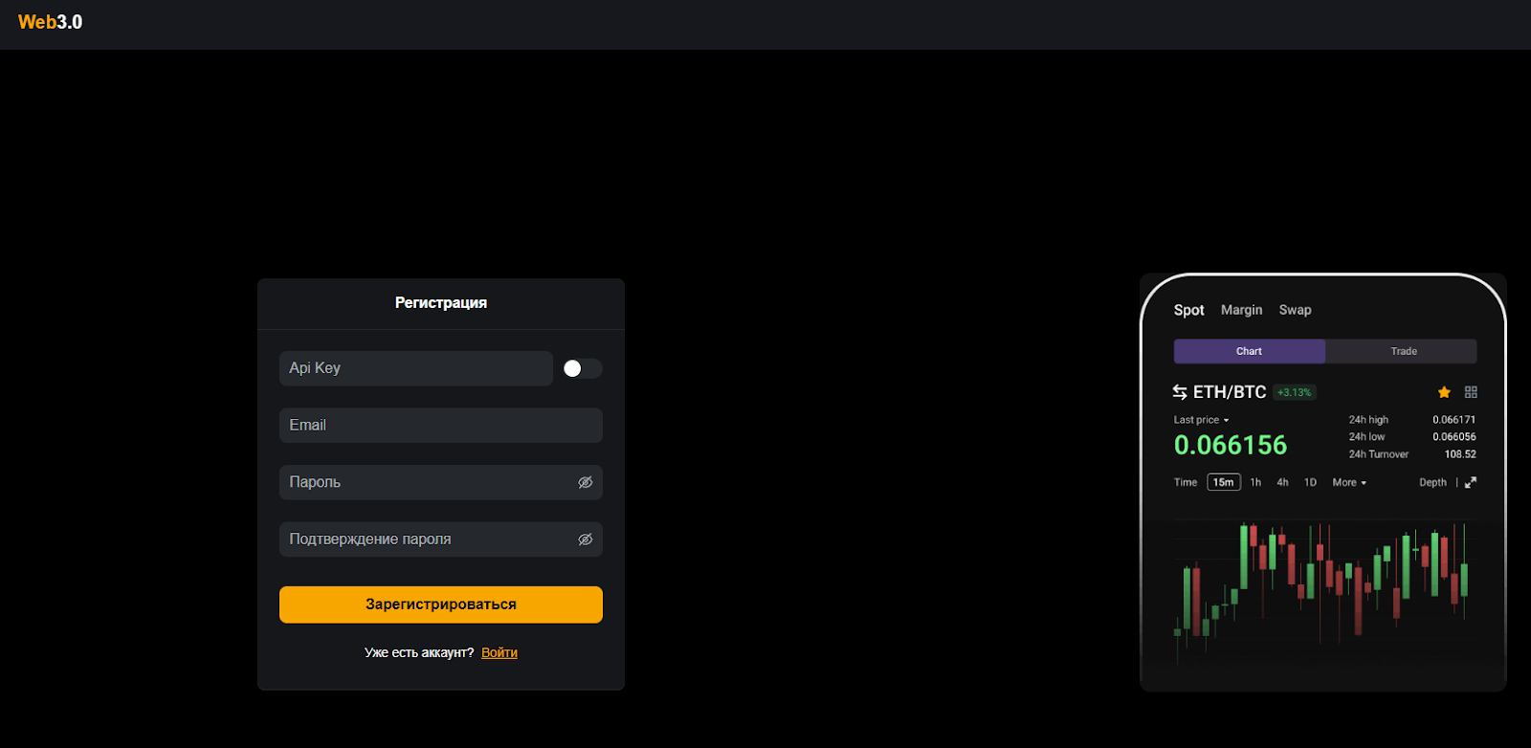1531x748 pixels.
Task: Open the More timeframes dropdown
Action: pyautogui.click(x=1349, y=483)
